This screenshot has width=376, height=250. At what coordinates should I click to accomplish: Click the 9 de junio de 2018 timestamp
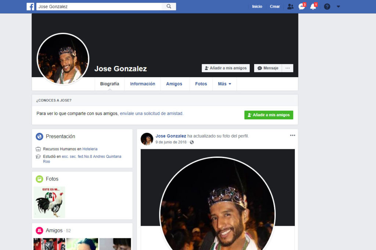tap(171, 142)
